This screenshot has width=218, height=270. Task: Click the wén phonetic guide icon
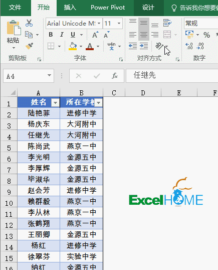pos(111,46)
